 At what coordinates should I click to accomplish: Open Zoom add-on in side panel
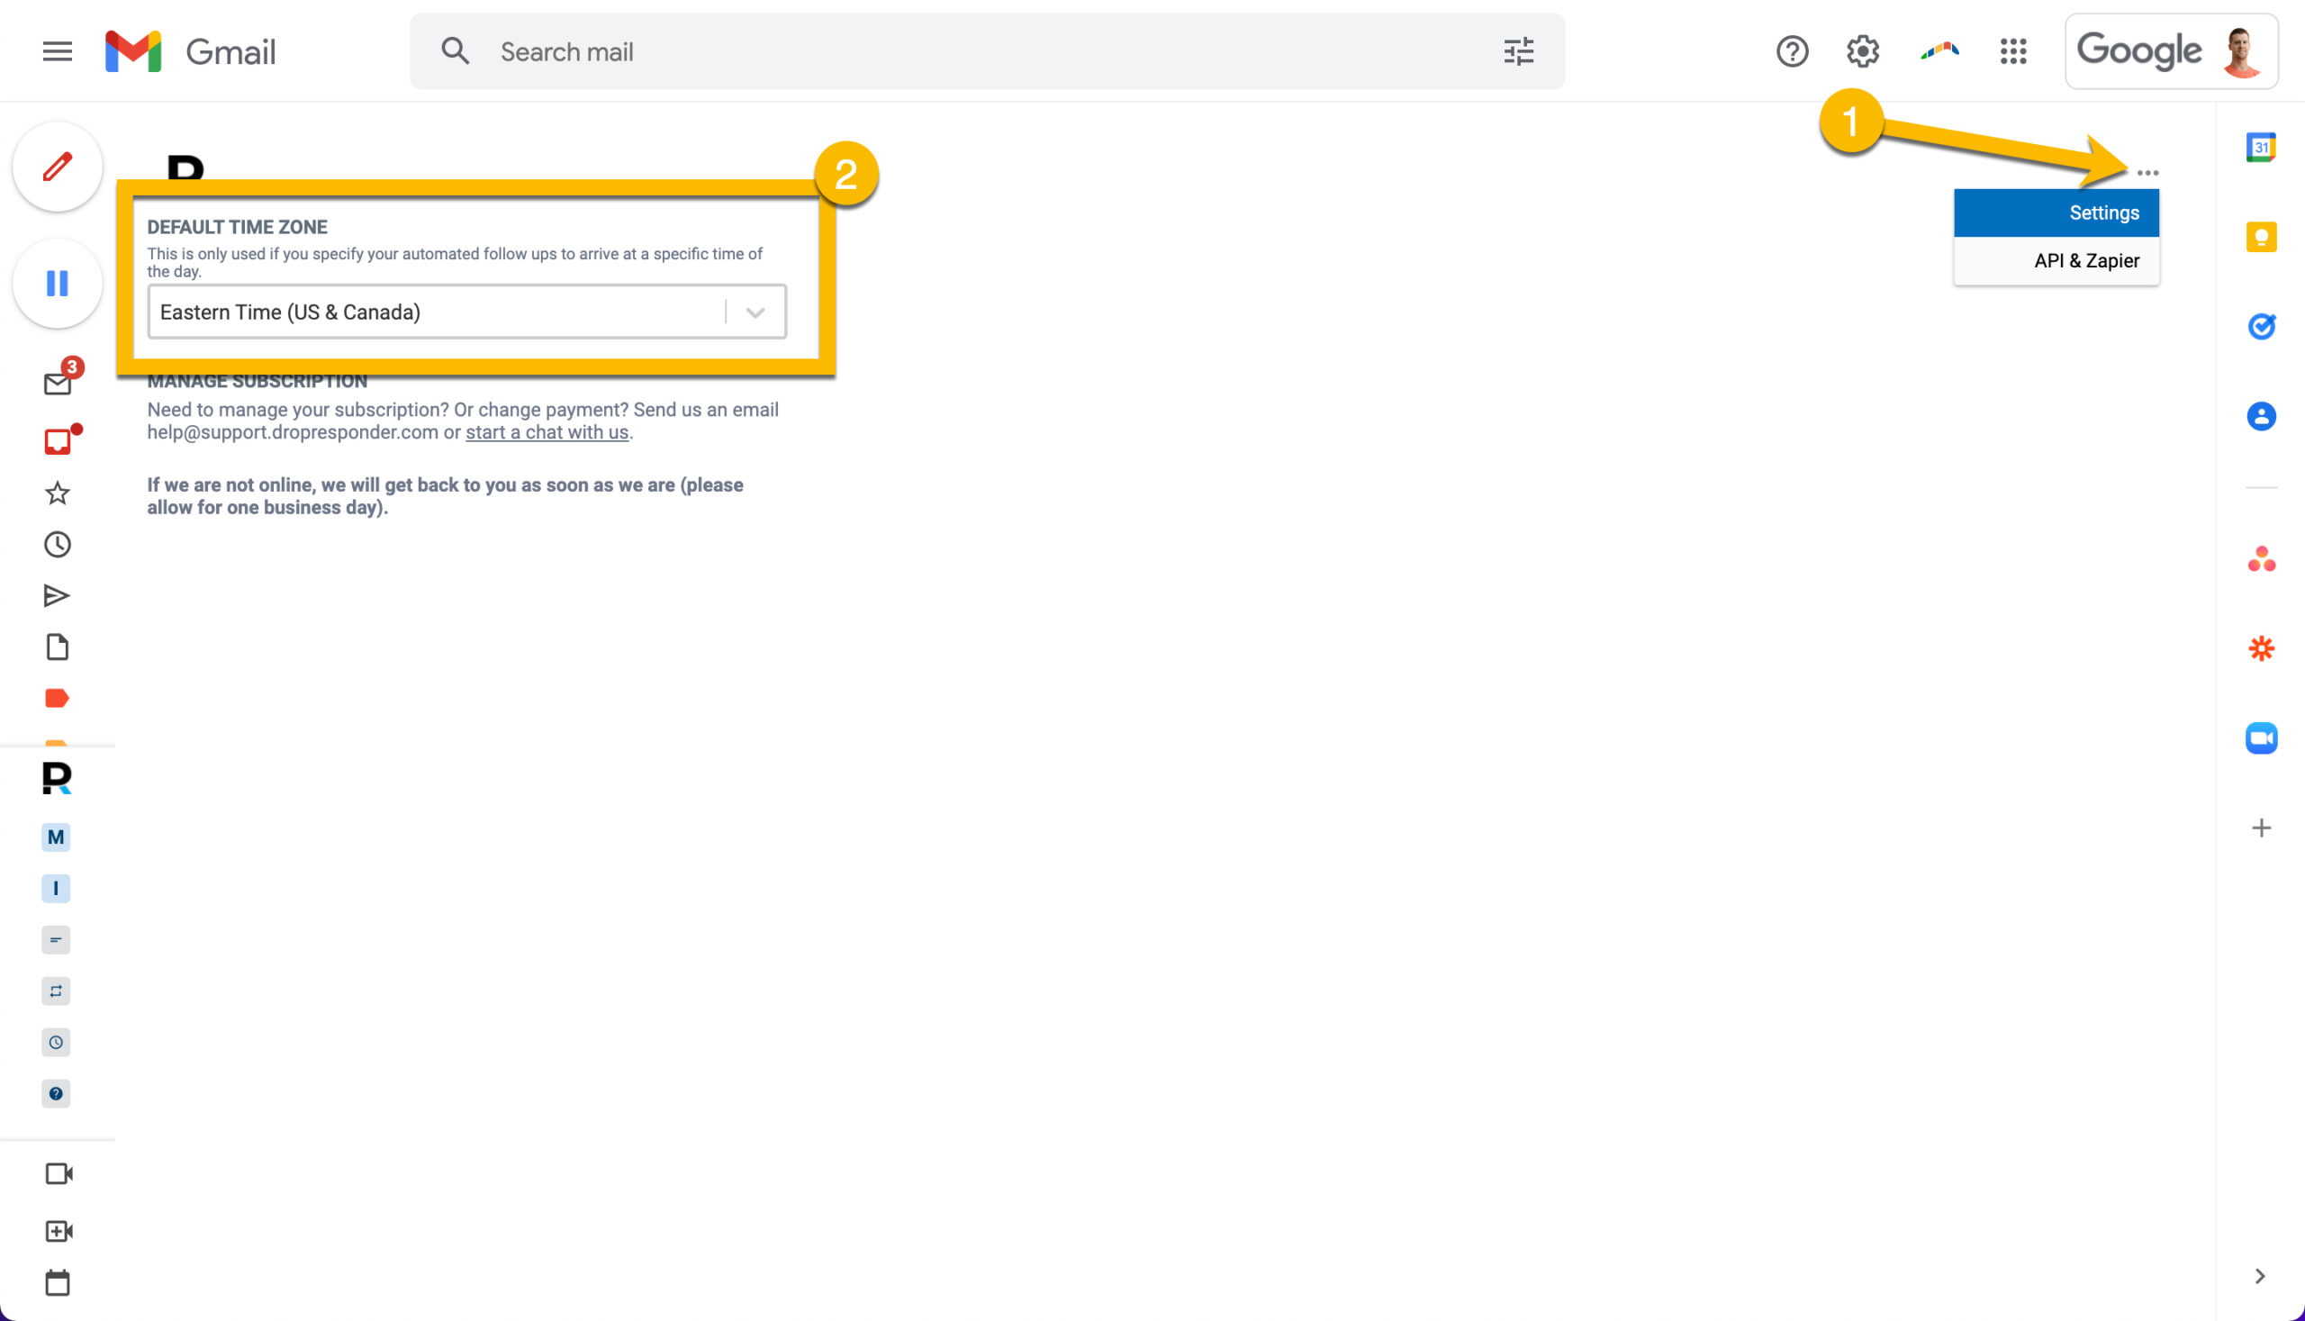(x=2261, y=737)
